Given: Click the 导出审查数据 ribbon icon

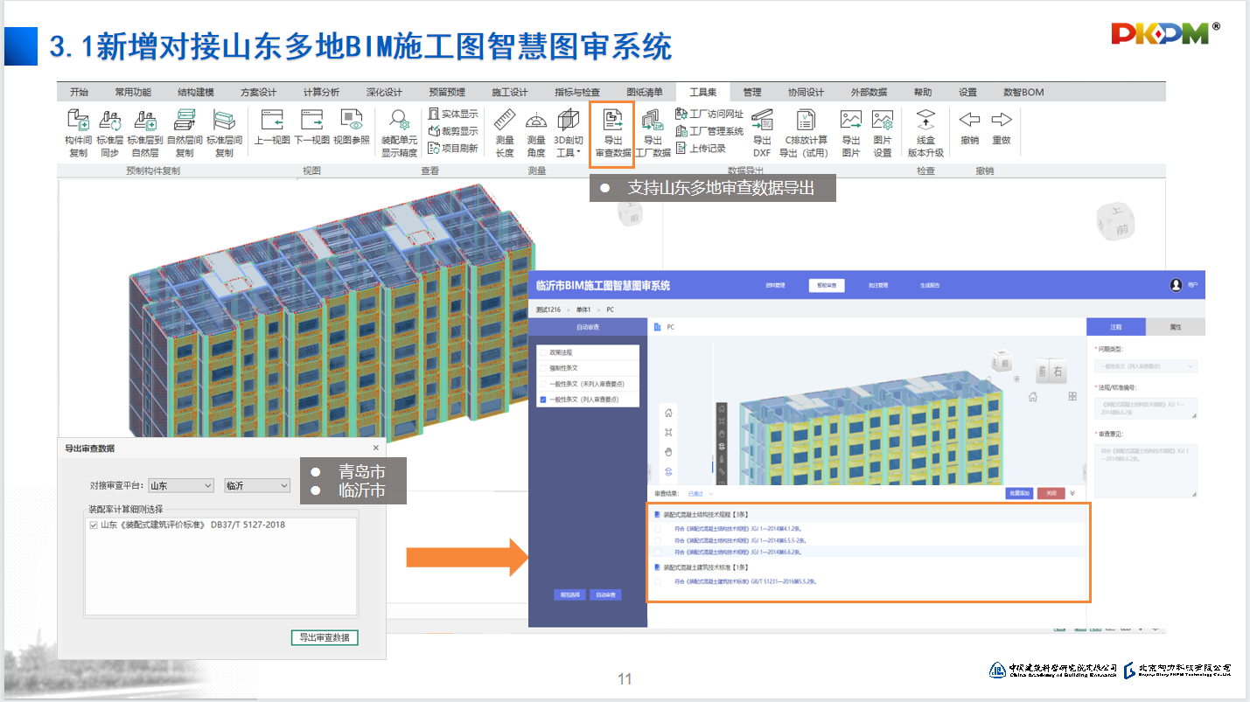Looking at the screenshot, I should [x=613, y=133].
